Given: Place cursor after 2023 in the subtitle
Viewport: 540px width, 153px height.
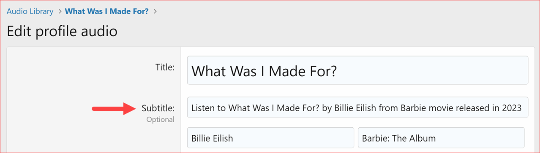Looking at the screenshot, I should point(523,108).
